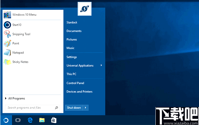Click the Shut down button
This screenshot has height=125, width=199.
pyautogui.click(x=74, y=108)
